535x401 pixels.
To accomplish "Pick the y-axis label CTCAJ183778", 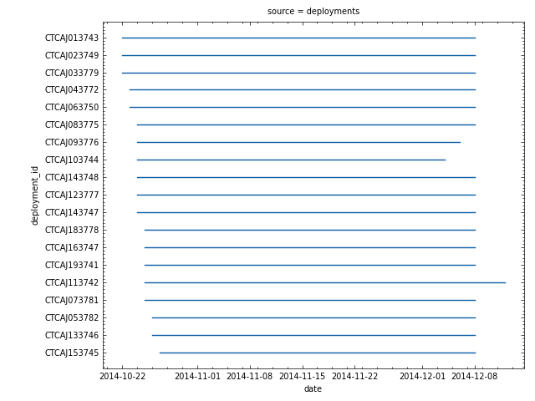I will pos(72,231).
